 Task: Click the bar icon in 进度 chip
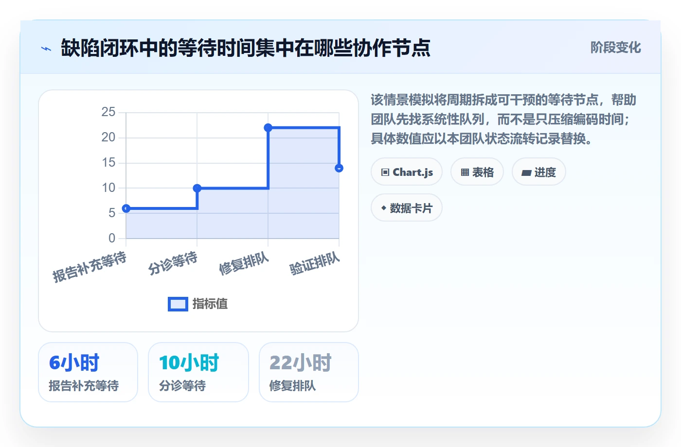pos(526,173)
